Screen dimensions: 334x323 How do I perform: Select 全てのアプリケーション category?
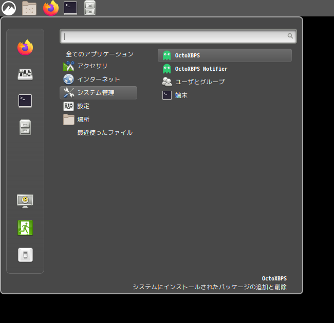[100, 54]
